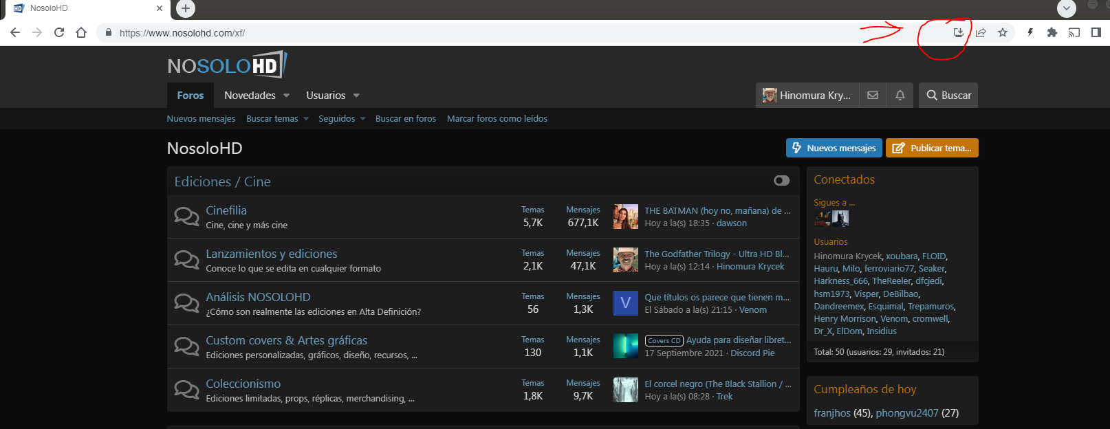The height and width of the screenshot is (429, 1110).
Task: Open the Nuevos mensajes sub-navigation link
Action: pos(201,119)
